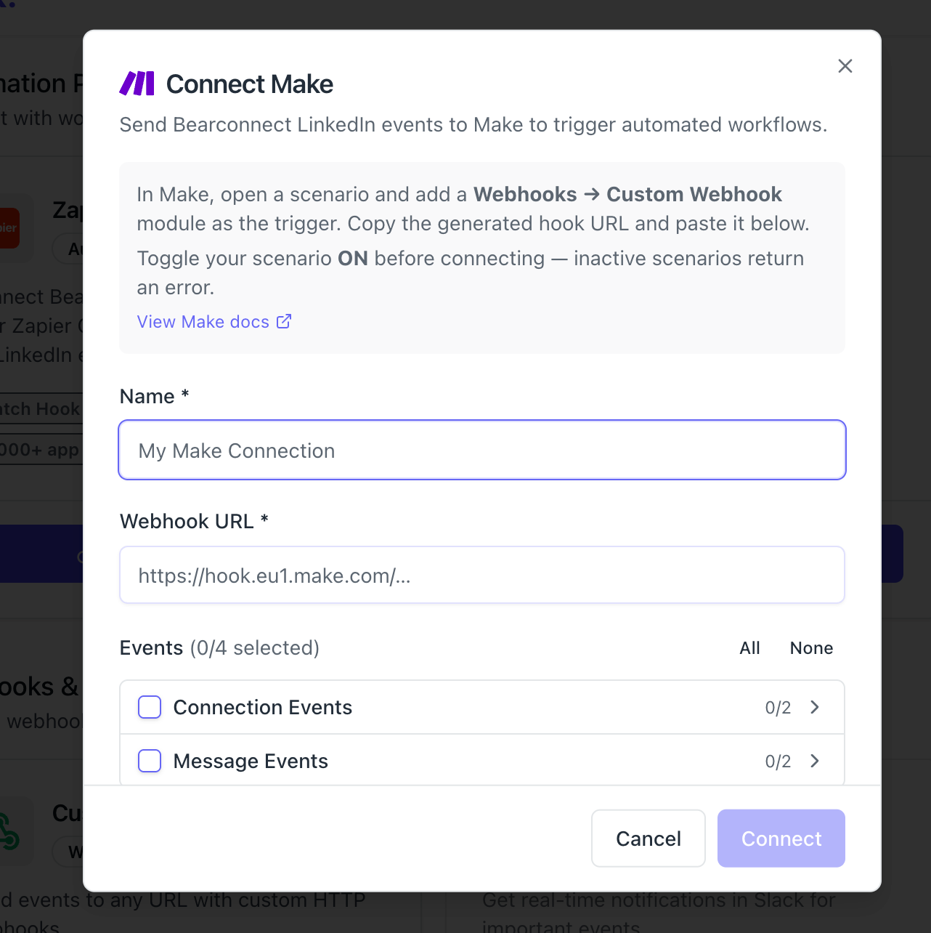Image resolution: width=931 pixels, height=933 pixels.
Task: Click the red Zapier icon behind the dialog
Action: (9, 228)
